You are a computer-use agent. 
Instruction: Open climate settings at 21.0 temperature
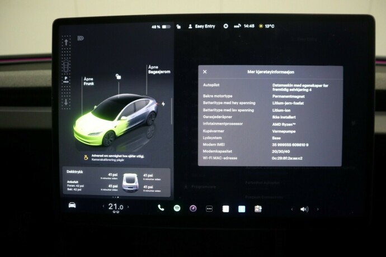pyautogui.click(x=116, y=207)
